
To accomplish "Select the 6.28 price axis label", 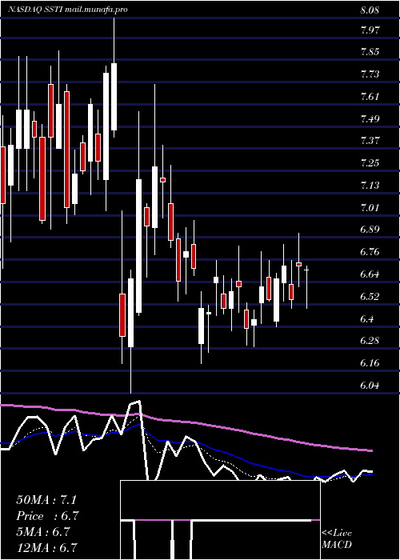I will [x=370, y=341].
